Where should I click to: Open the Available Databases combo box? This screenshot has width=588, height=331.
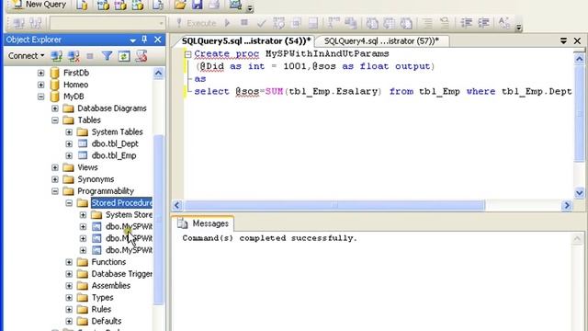tap(107, 23)
